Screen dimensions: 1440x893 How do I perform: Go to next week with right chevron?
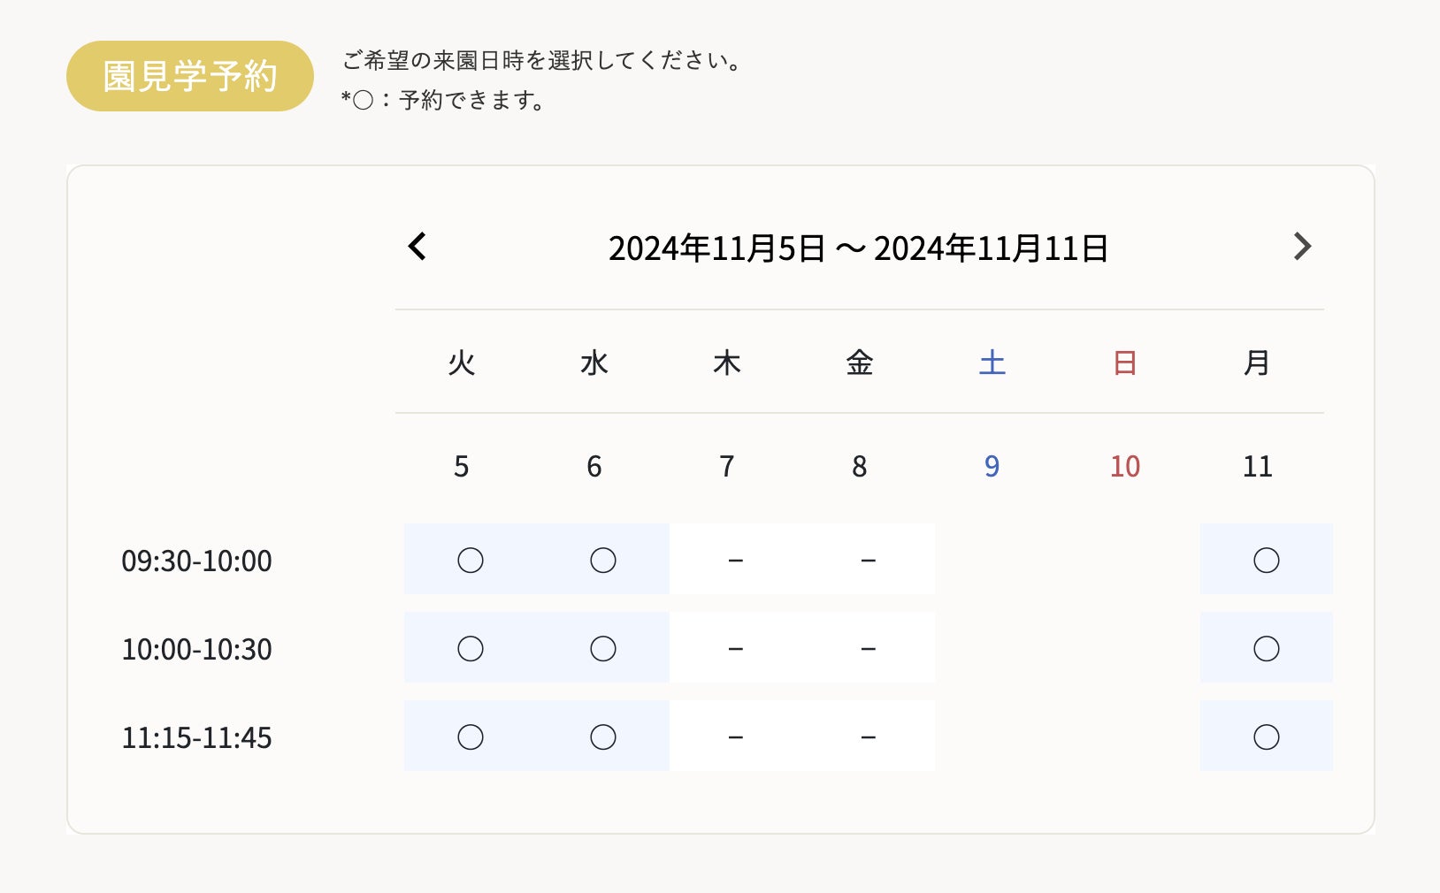click(1302, 247)
